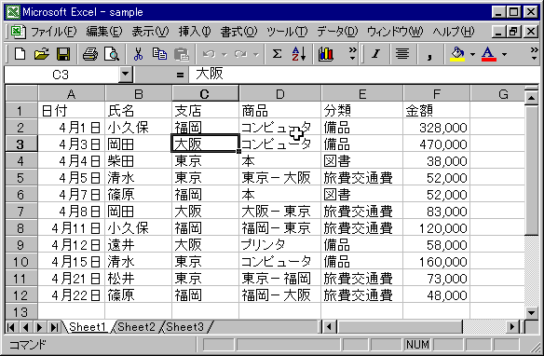
Task: Select cell containing 328,000
Action: click(437, 128)
